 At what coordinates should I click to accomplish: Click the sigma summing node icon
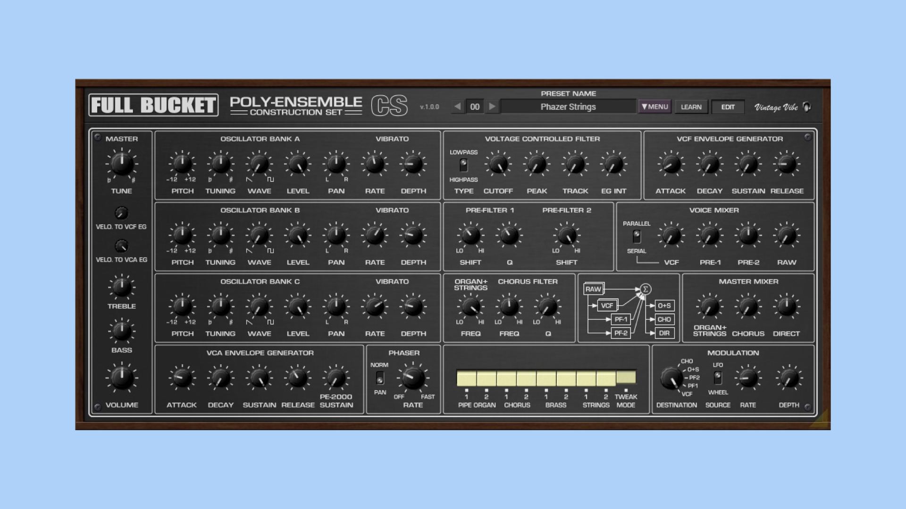646,289
